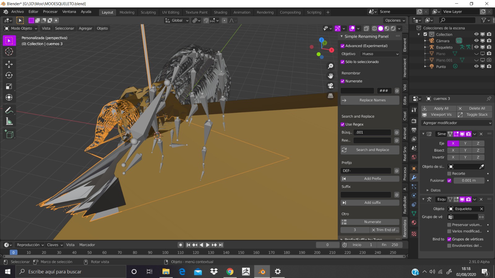Pick the Transform tool
Screen dimensions: 495x278
[x=9, y=97]
